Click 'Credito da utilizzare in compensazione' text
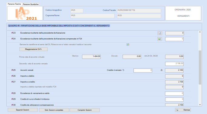Screen dimensions: 207x114 pos(37,105)
